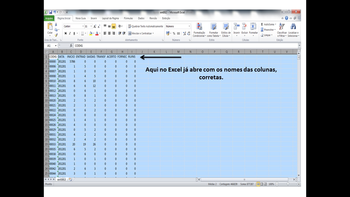Open Fonte group dialog launcher

coord(100,40)
